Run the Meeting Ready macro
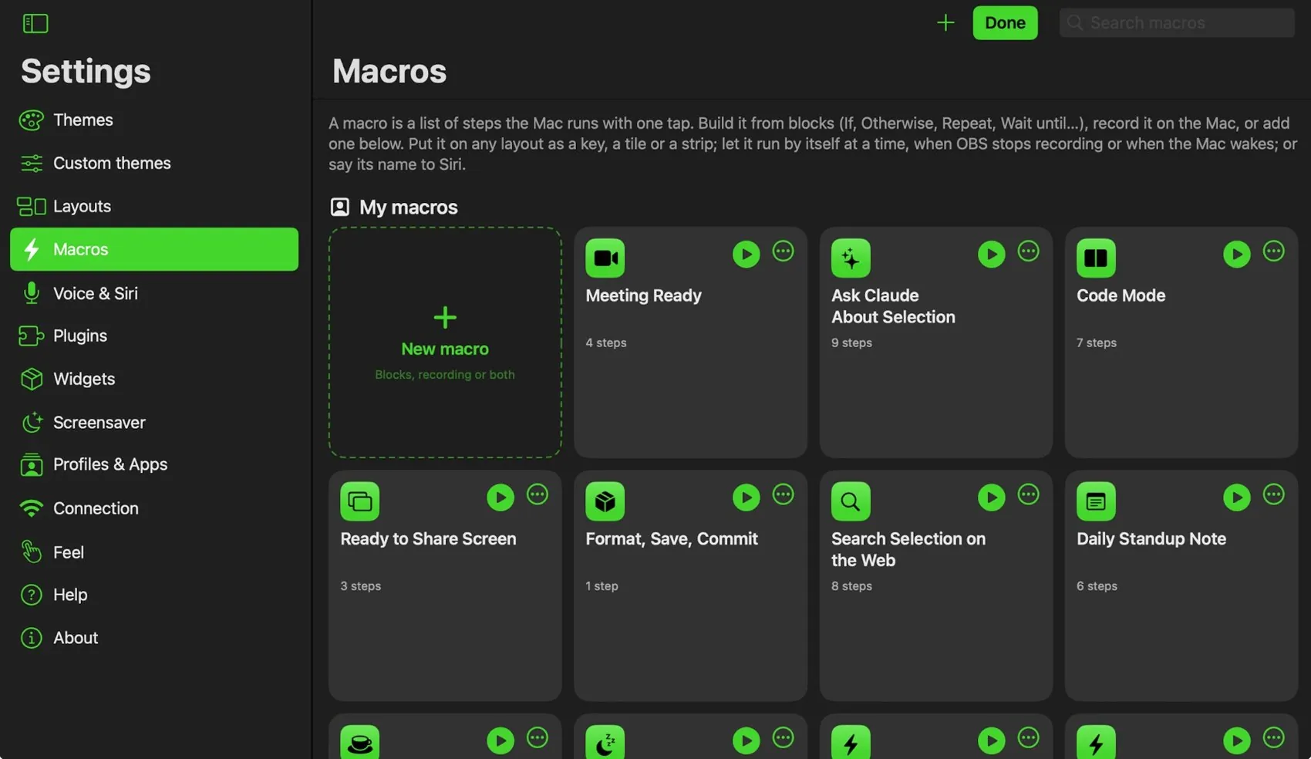Image resolution: width=1311 pixels, height=759 pixels. click(x=746, y=254)
